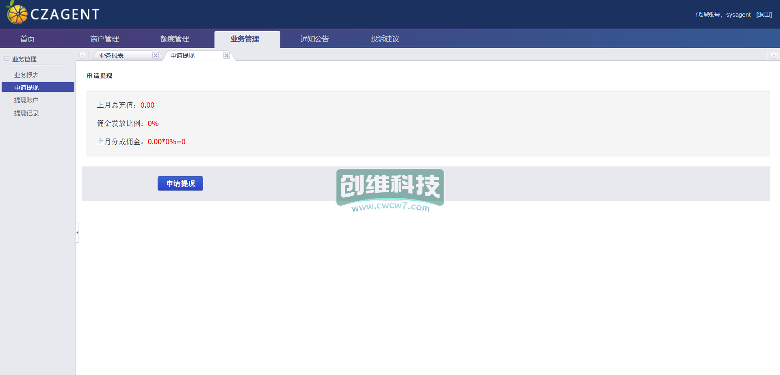This screenshot has height=375, width=780.
Task: Open the 商户管理 navigation menu
Action: point(105,39)
